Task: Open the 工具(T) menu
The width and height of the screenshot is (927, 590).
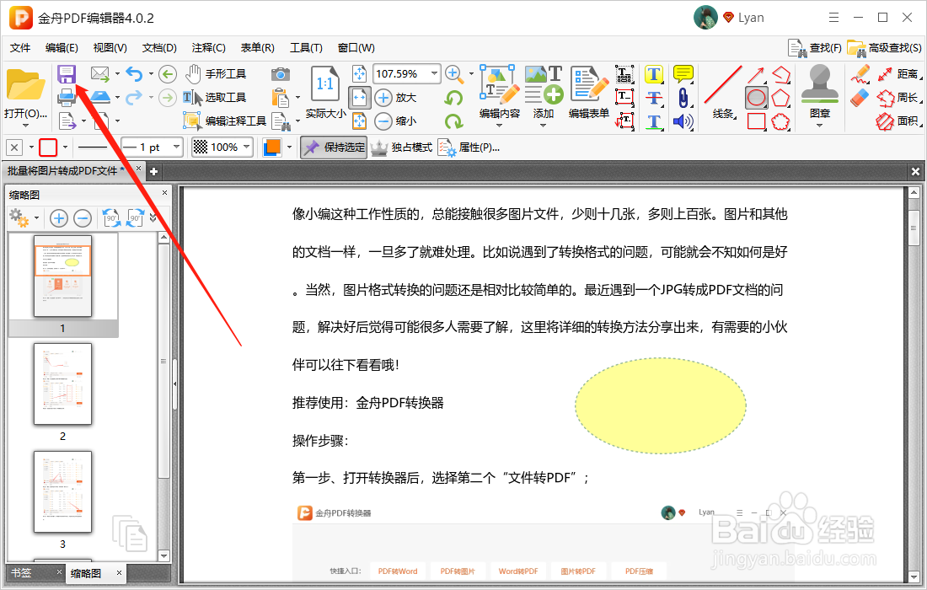Action: point(306,48)
